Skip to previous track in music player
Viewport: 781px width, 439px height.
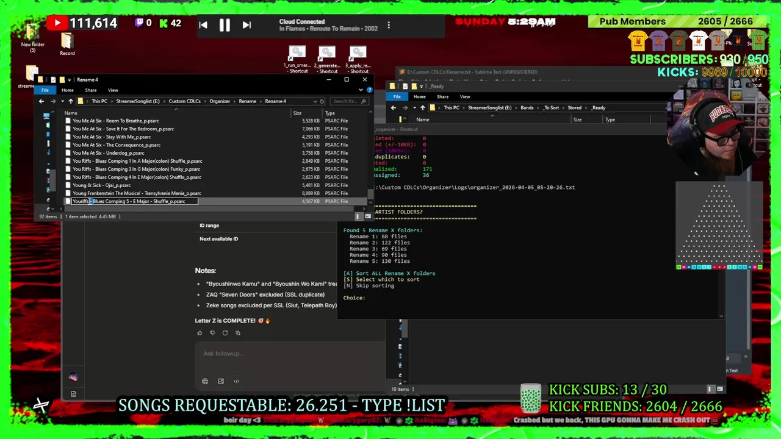tap(203, 25)
